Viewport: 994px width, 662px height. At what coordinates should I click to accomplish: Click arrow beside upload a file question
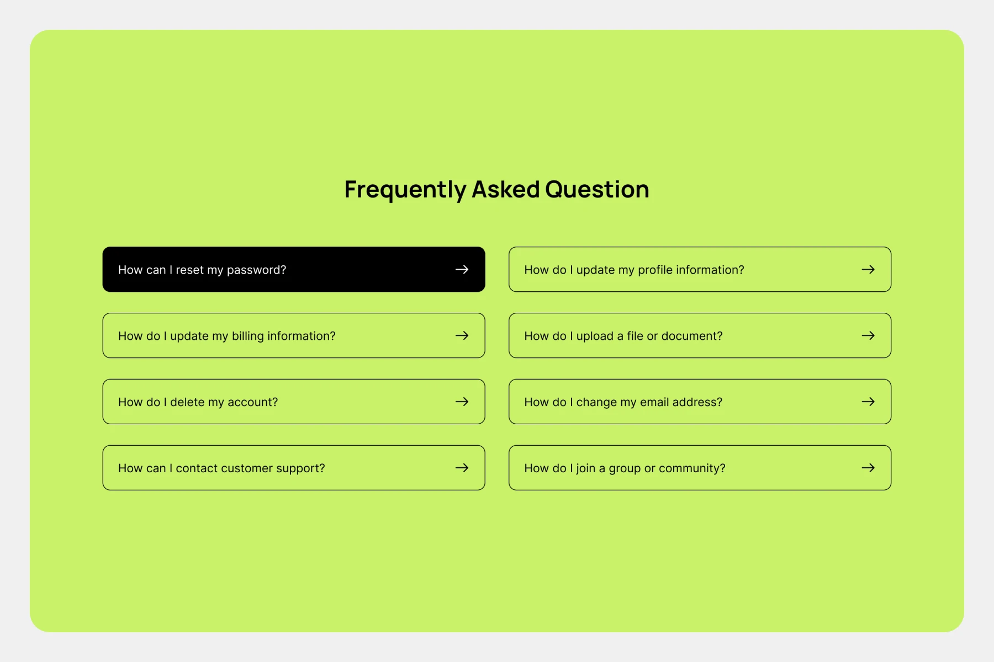coord(868,335)
